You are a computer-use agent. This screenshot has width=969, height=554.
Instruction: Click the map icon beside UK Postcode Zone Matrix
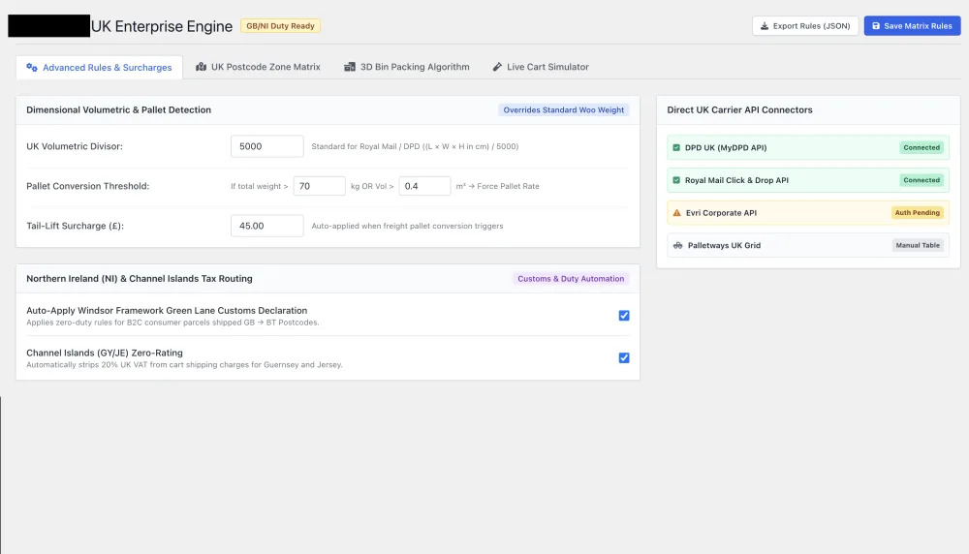(x=201, y=67)
